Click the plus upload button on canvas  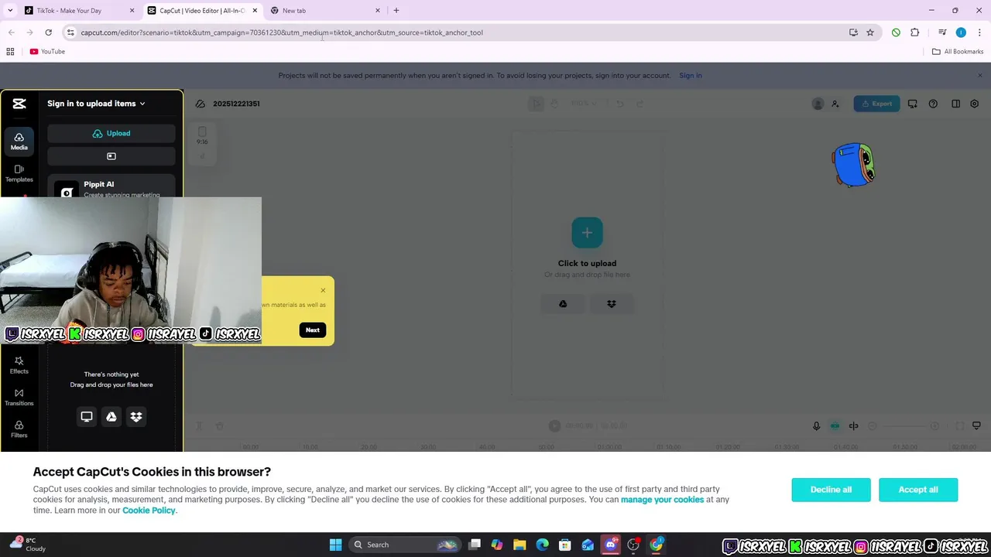pos(587,233)
